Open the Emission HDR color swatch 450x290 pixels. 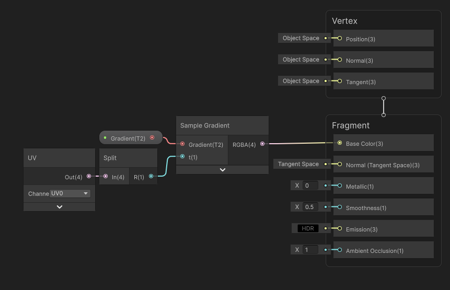pos(308,228)
